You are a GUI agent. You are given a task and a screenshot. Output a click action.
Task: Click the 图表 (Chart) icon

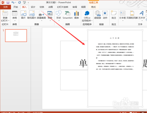coord(76,13)
